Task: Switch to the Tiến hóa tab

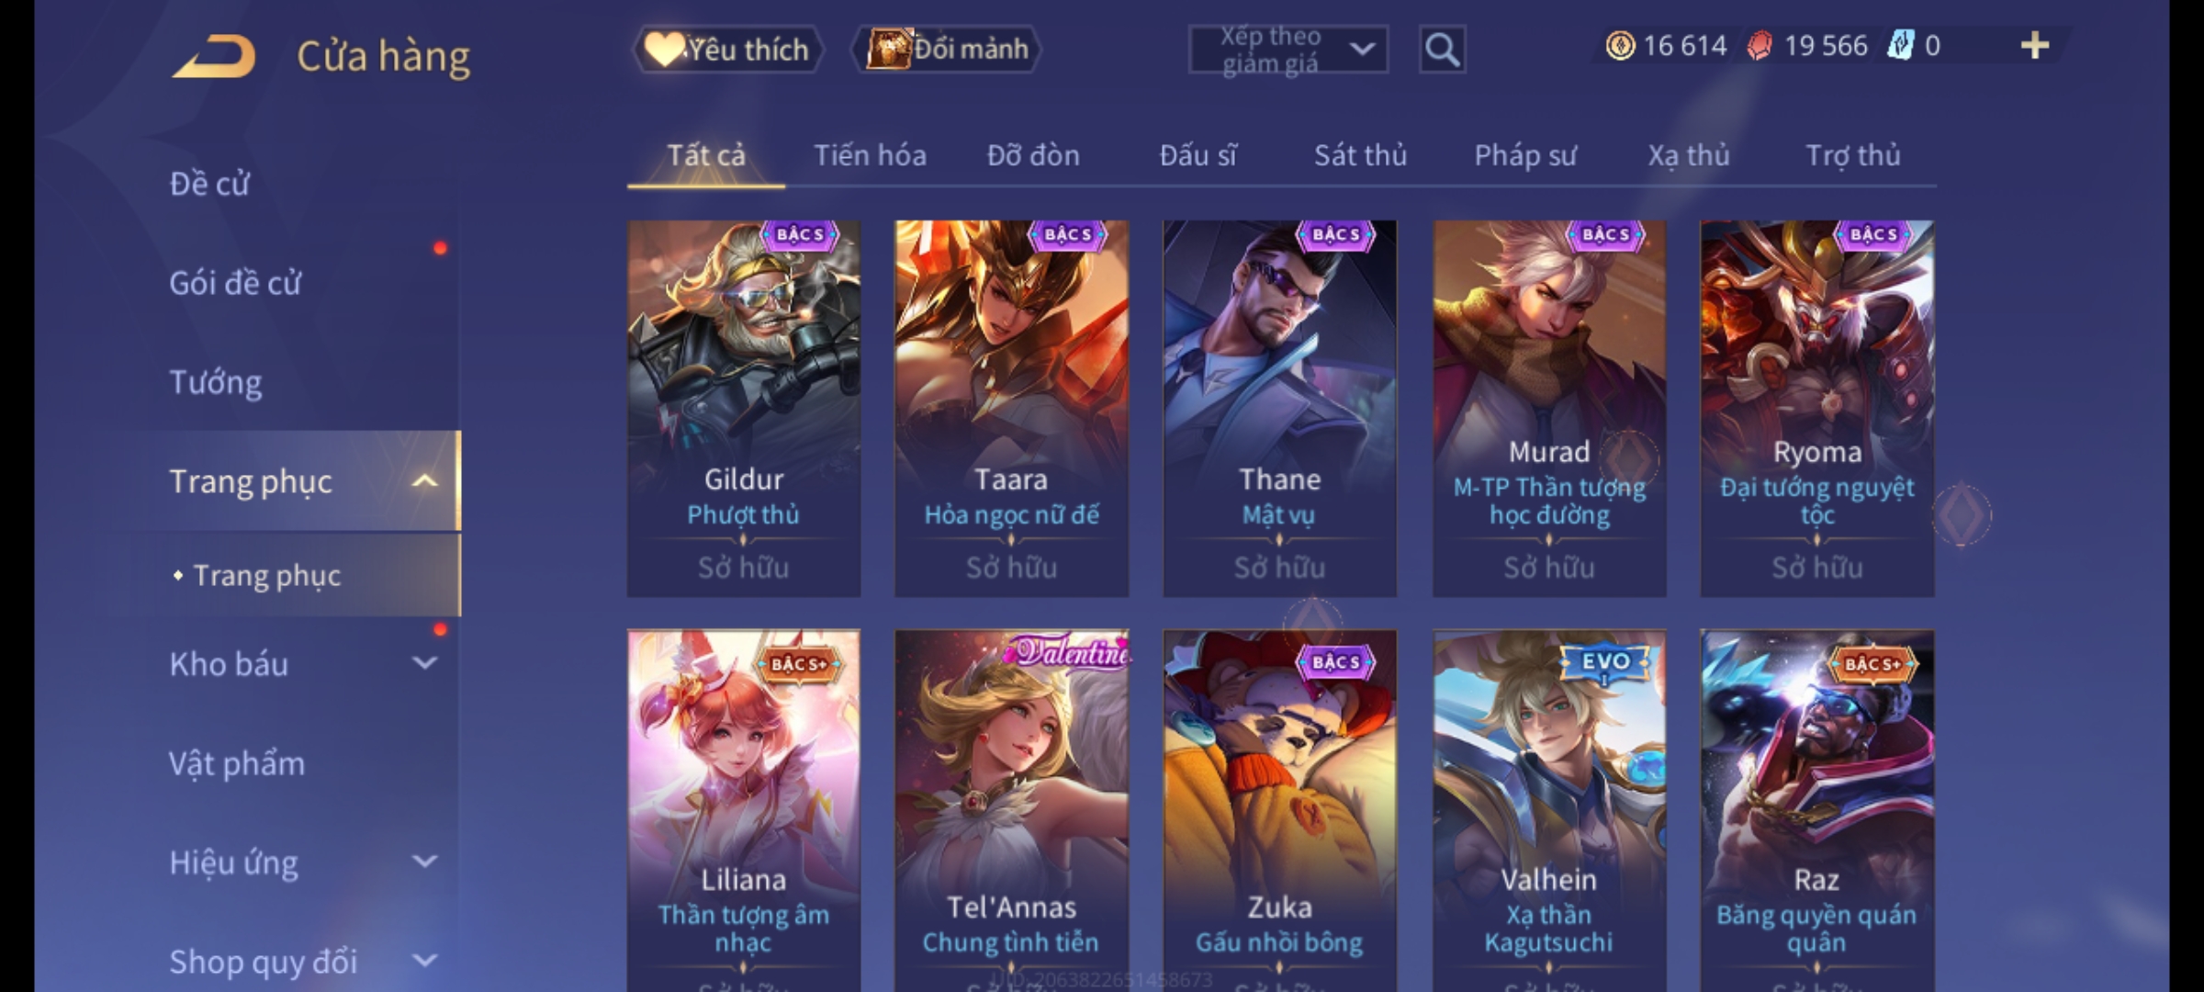Action: point(870,155)
